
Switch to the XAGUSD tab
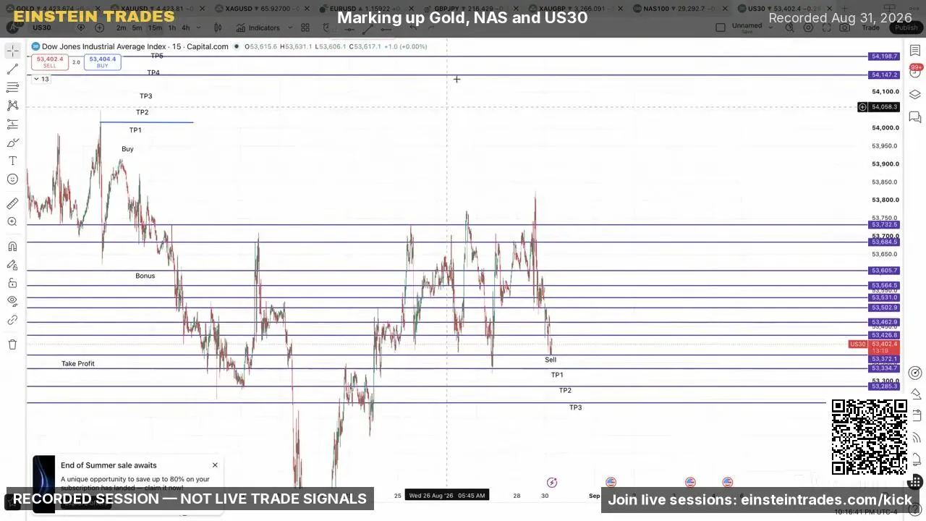pyautogui.click(x=263, y=9)
